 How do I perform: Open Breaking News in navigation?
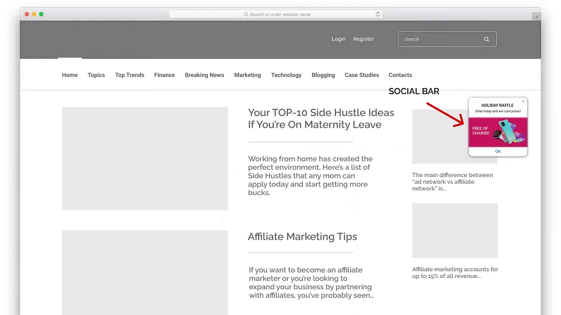(204, 75)
